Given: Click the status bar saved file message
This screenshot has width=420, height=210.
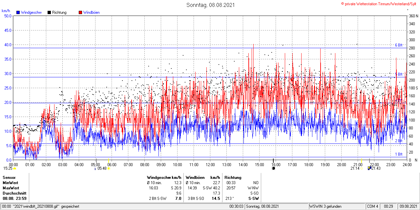Looking at the screenshot, I should [41, 206].
